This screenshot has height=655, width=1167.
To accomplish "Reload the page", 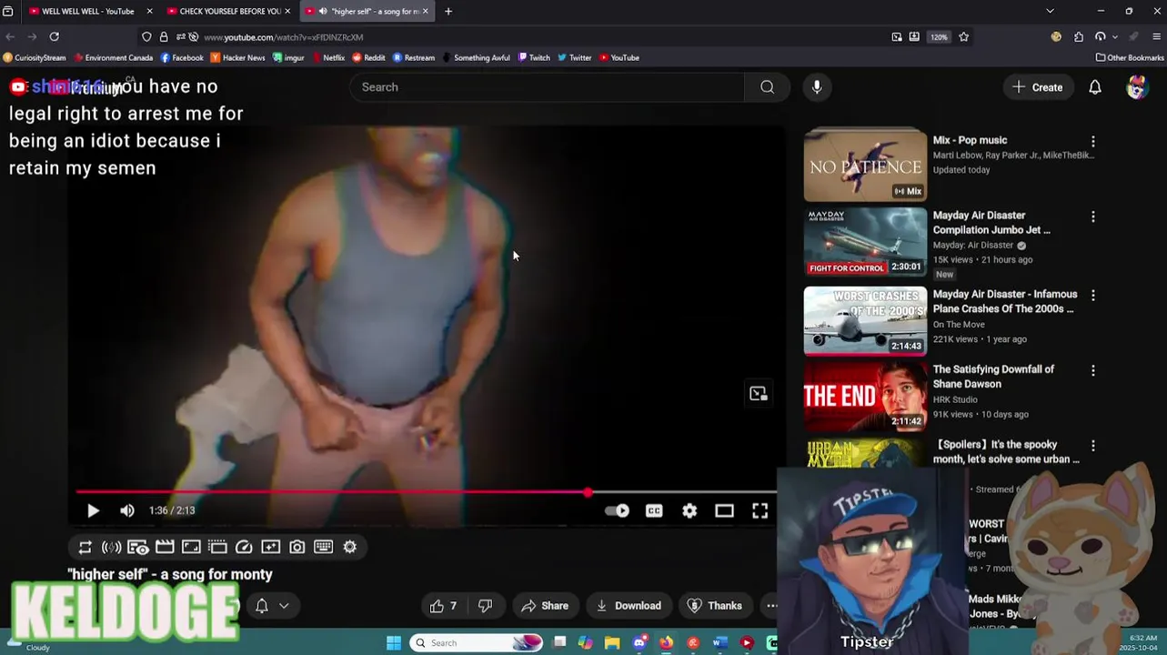I will [55, 37].
